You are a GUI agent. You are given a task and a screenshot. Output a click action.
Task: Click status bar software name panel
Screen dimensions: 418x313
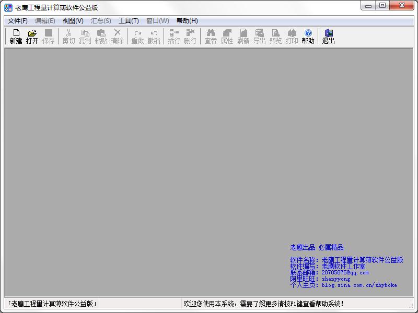tap(52, 304)
